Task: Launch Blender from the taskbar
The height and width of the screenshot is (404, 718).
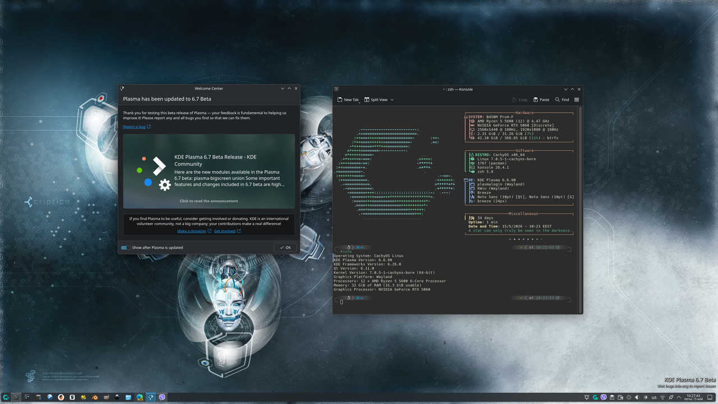Action: 95,397
